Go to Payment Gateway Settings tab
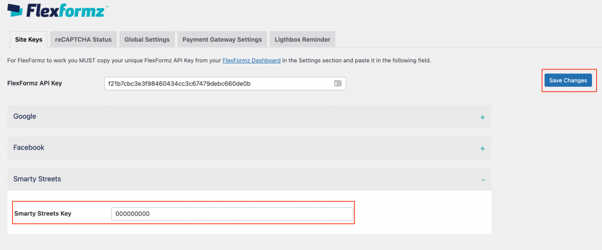 tap(222, 40)
